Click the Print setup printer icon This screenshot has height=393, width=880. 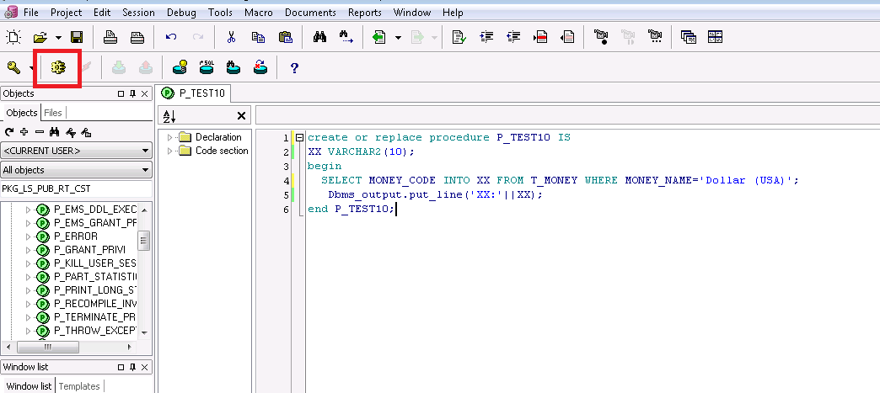tap(137, 38)
